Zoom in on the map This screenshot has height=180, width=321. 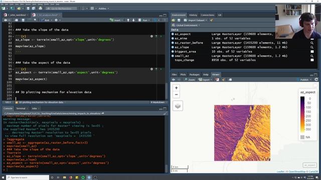point(176,88)
